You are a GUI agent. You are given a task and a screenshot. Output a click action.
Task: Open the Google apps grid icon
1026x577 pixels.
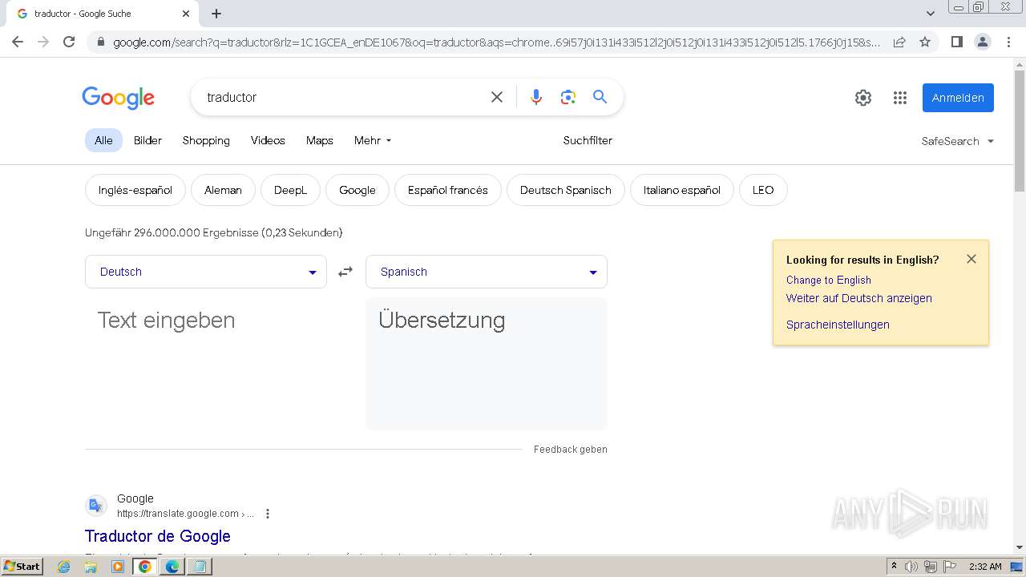900,98
